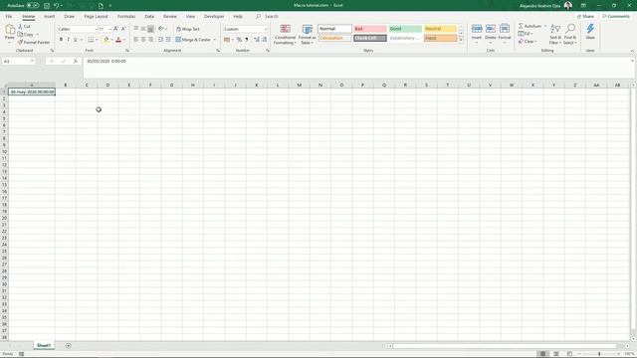637x358 pixels.
Task: Click the Cut scissors button
Action: click(24, 27)
